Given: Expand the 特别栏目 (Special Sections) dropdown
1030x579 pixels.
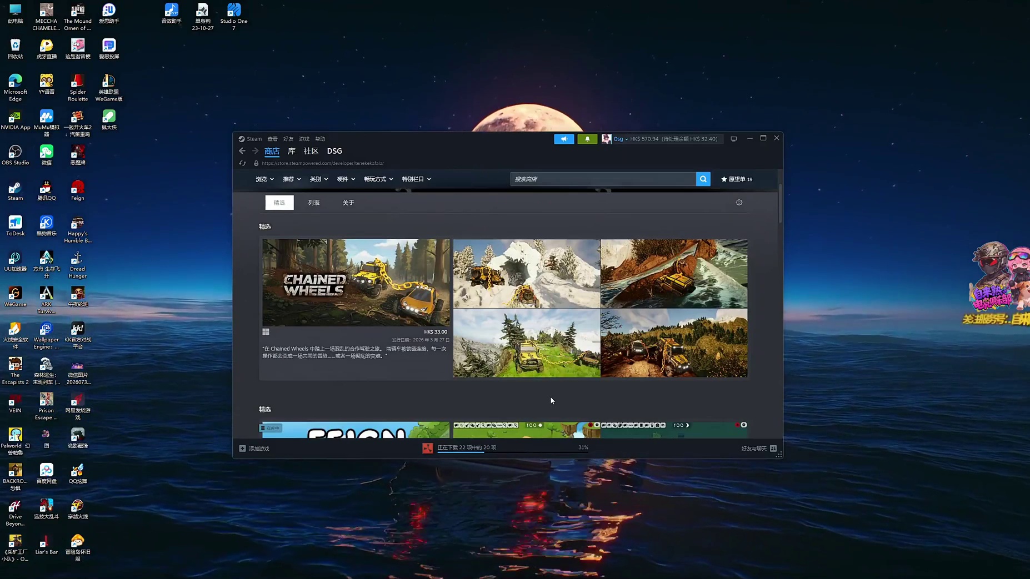Looking at the screenshot, I should (x=417, y=179).
